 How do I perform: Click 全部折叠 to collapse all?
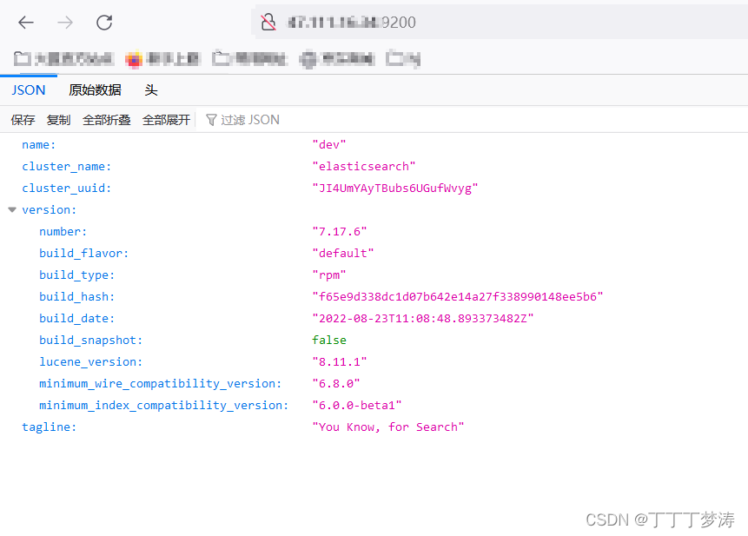coord(106,120)
